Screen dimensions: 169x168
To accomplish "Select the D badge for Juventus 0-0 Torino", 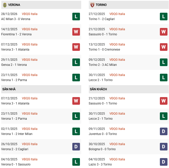I will click(164, 131).
